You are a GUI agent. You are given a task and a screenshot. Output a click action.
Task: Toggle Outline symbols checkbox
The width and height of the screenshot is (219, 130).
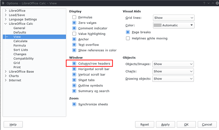tap(74, 85)
